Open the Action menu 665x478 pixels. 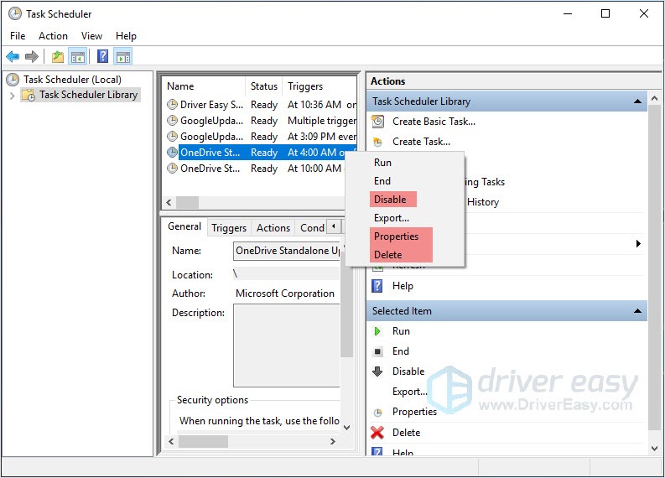(53, 36)
